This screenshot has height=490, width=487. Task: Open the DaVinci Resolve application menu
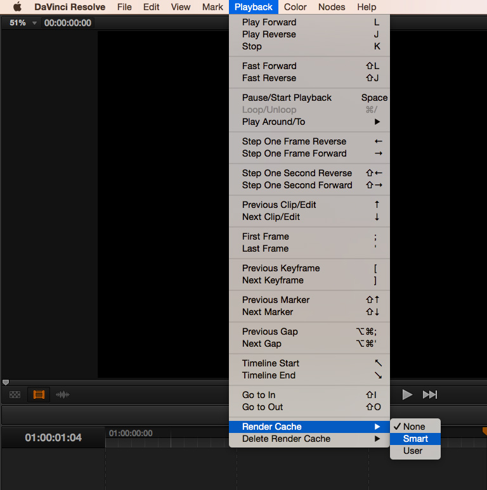coord(70,7)
